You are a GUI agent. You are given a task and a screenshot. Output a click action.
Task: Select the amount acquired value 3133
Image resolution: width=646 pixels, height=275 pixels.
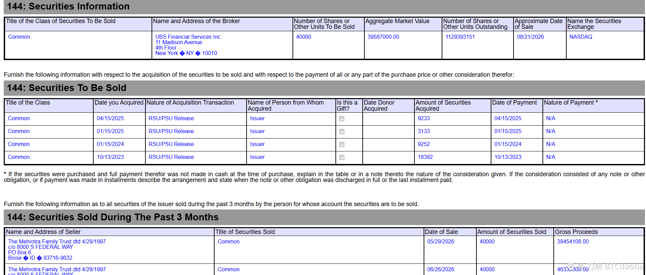pyautogui.click(x=424, y=131)
